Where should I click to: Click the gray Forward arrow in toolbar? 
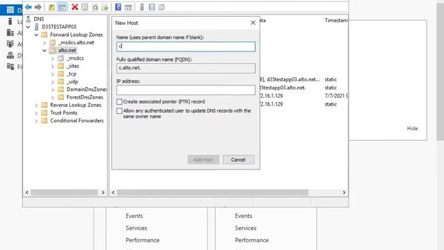38,7
